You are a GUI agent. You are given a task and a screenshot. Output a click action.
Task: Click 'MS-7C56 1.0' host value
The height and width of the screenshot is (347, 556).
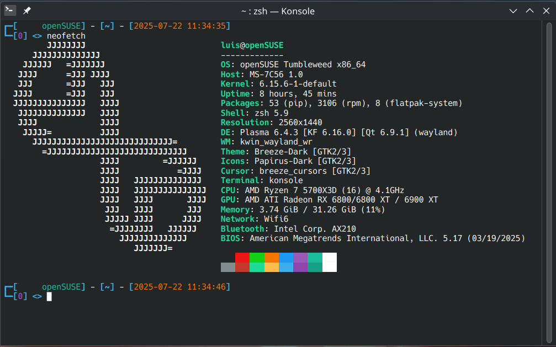(276, 74)
